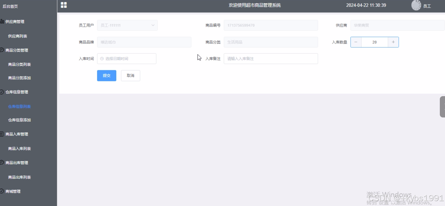This screenshot has height=206, width=445.
Task: Click the gray side handle on right edge
Action: click(x=442, y=106)
